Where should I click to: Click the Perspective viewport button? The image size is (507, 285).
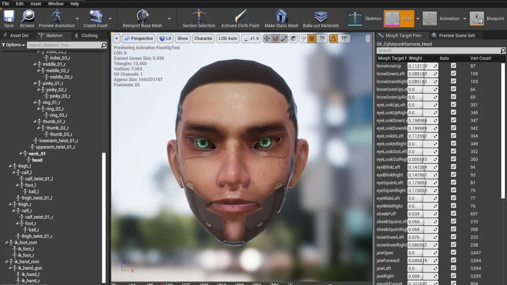138,38
